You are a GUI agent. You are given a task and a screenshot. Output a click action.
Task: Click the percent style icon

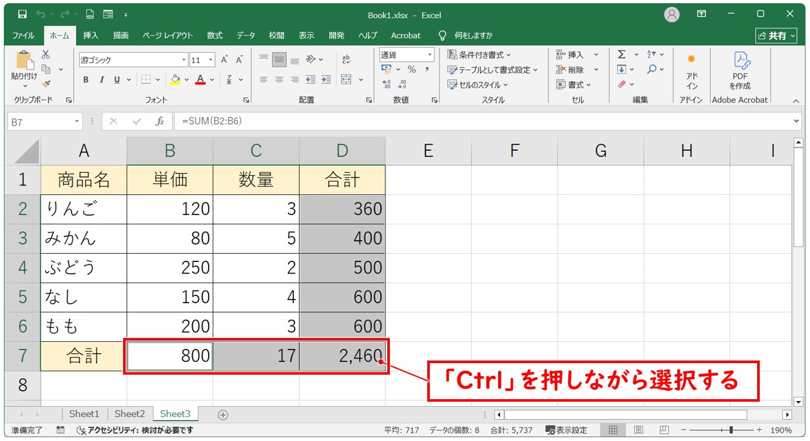[411, 70]
